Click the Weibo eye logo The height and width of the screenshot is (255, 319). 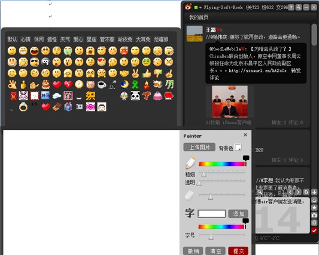[188, 7]
